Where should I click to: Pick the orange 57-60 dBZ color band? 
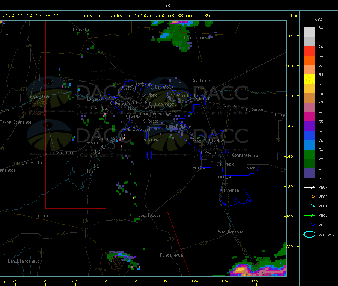309,61
